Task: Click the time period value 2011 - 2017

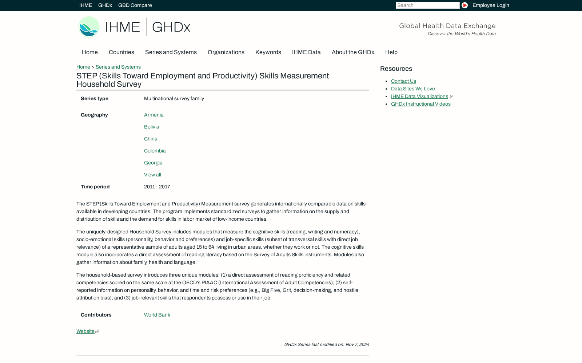Action: point(157,187)
